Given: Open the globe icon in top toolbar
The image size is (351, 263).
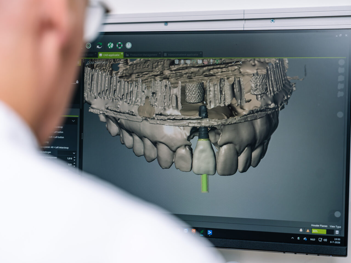Looking at the screenshot, I should [x=111, y=45].
